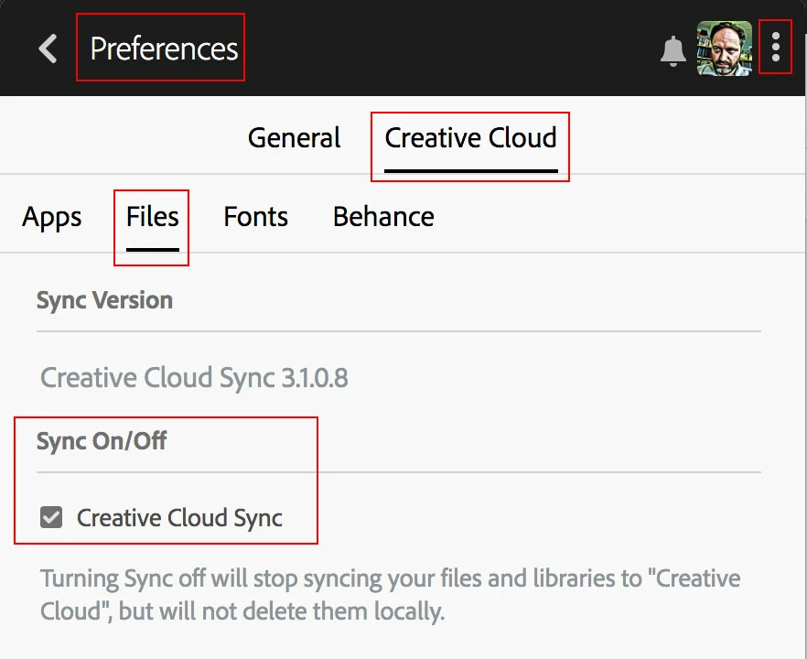Click the 'Turning Sync off' description text
This screenshot has height=659, width=807.
pyautogui.click(x=390, y=595)
